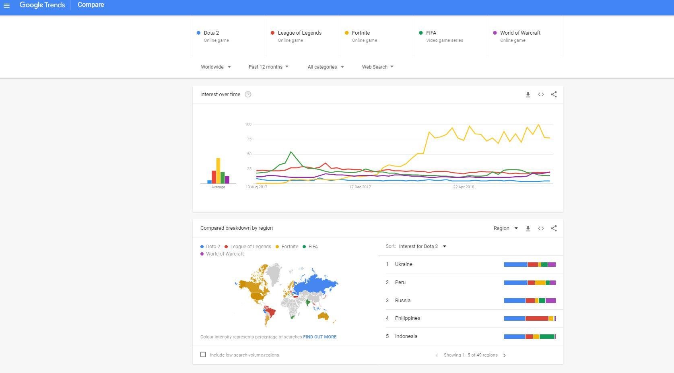Image resolution: width=674 pixels, height=373 pixels.
Task: Open embed code for region breakdown
Action: pyautogui.click(x=541, y=229)
